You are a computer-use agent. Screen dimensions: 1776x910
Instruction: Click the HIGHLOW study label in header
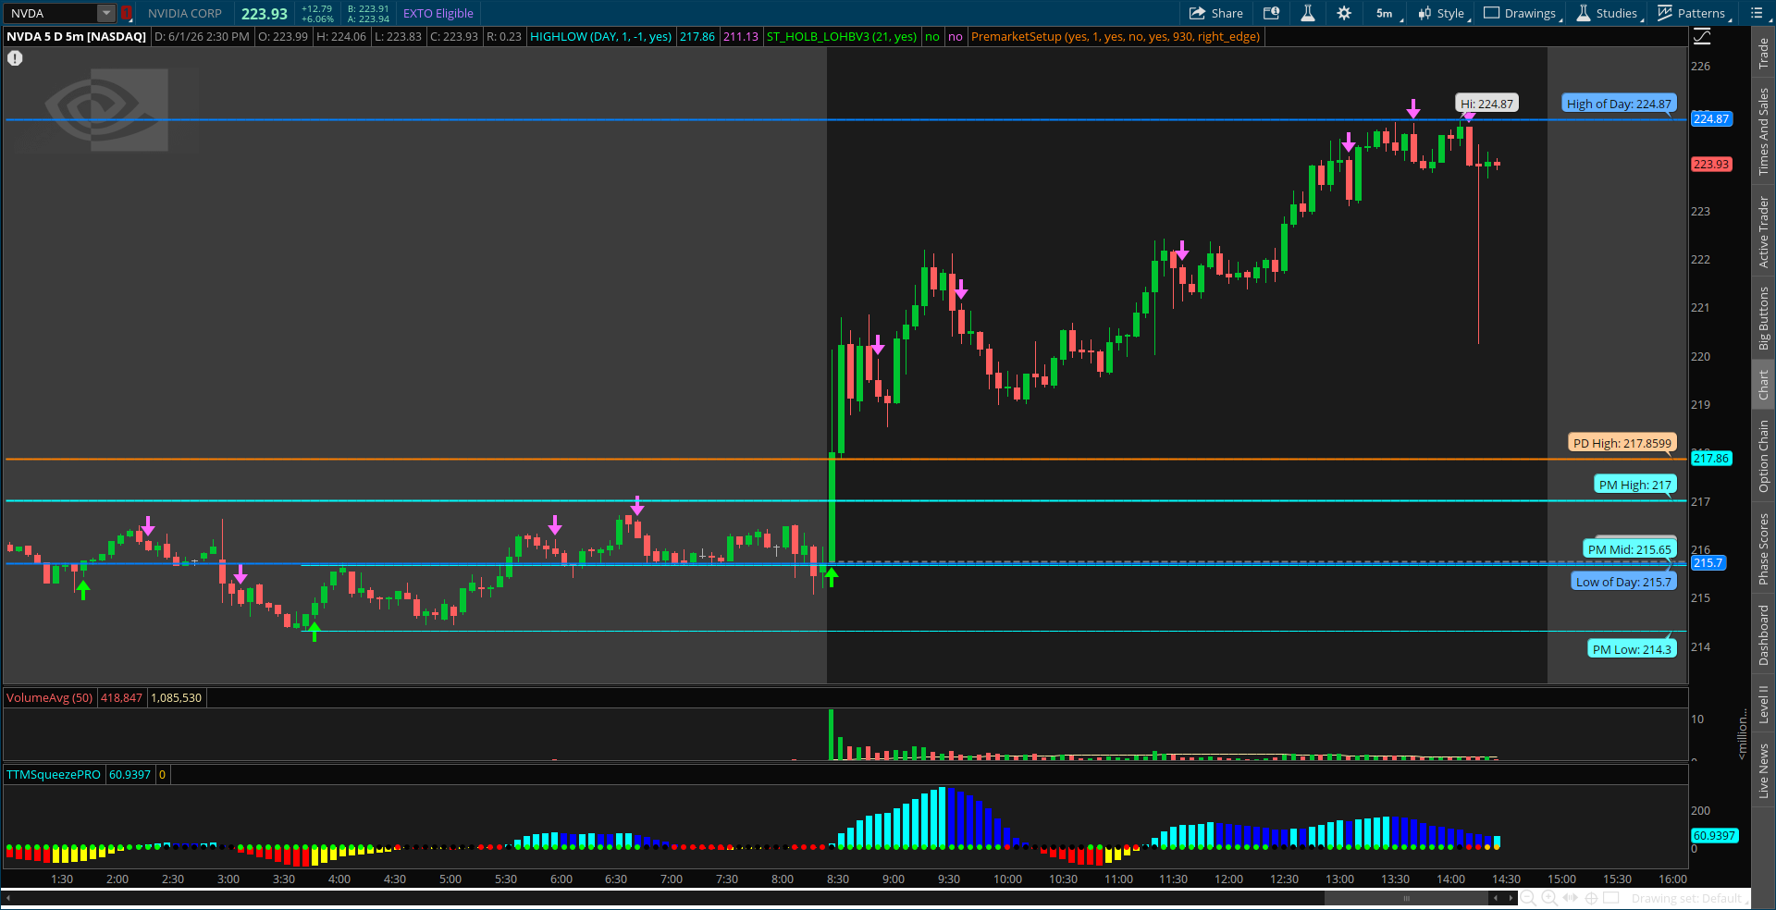coord(600,37)
